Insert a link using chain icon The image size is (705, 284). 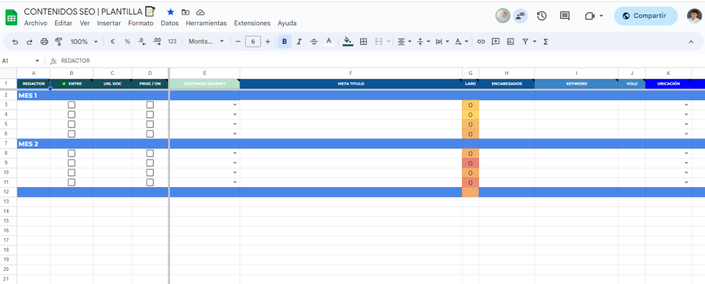pos(481,42)
